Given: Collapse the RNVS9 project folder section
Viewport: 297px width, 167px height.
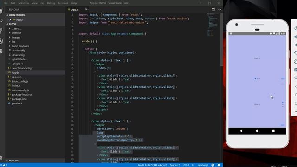Looking at the screenshot, I should pyautogui.click(x=13, y=24).
